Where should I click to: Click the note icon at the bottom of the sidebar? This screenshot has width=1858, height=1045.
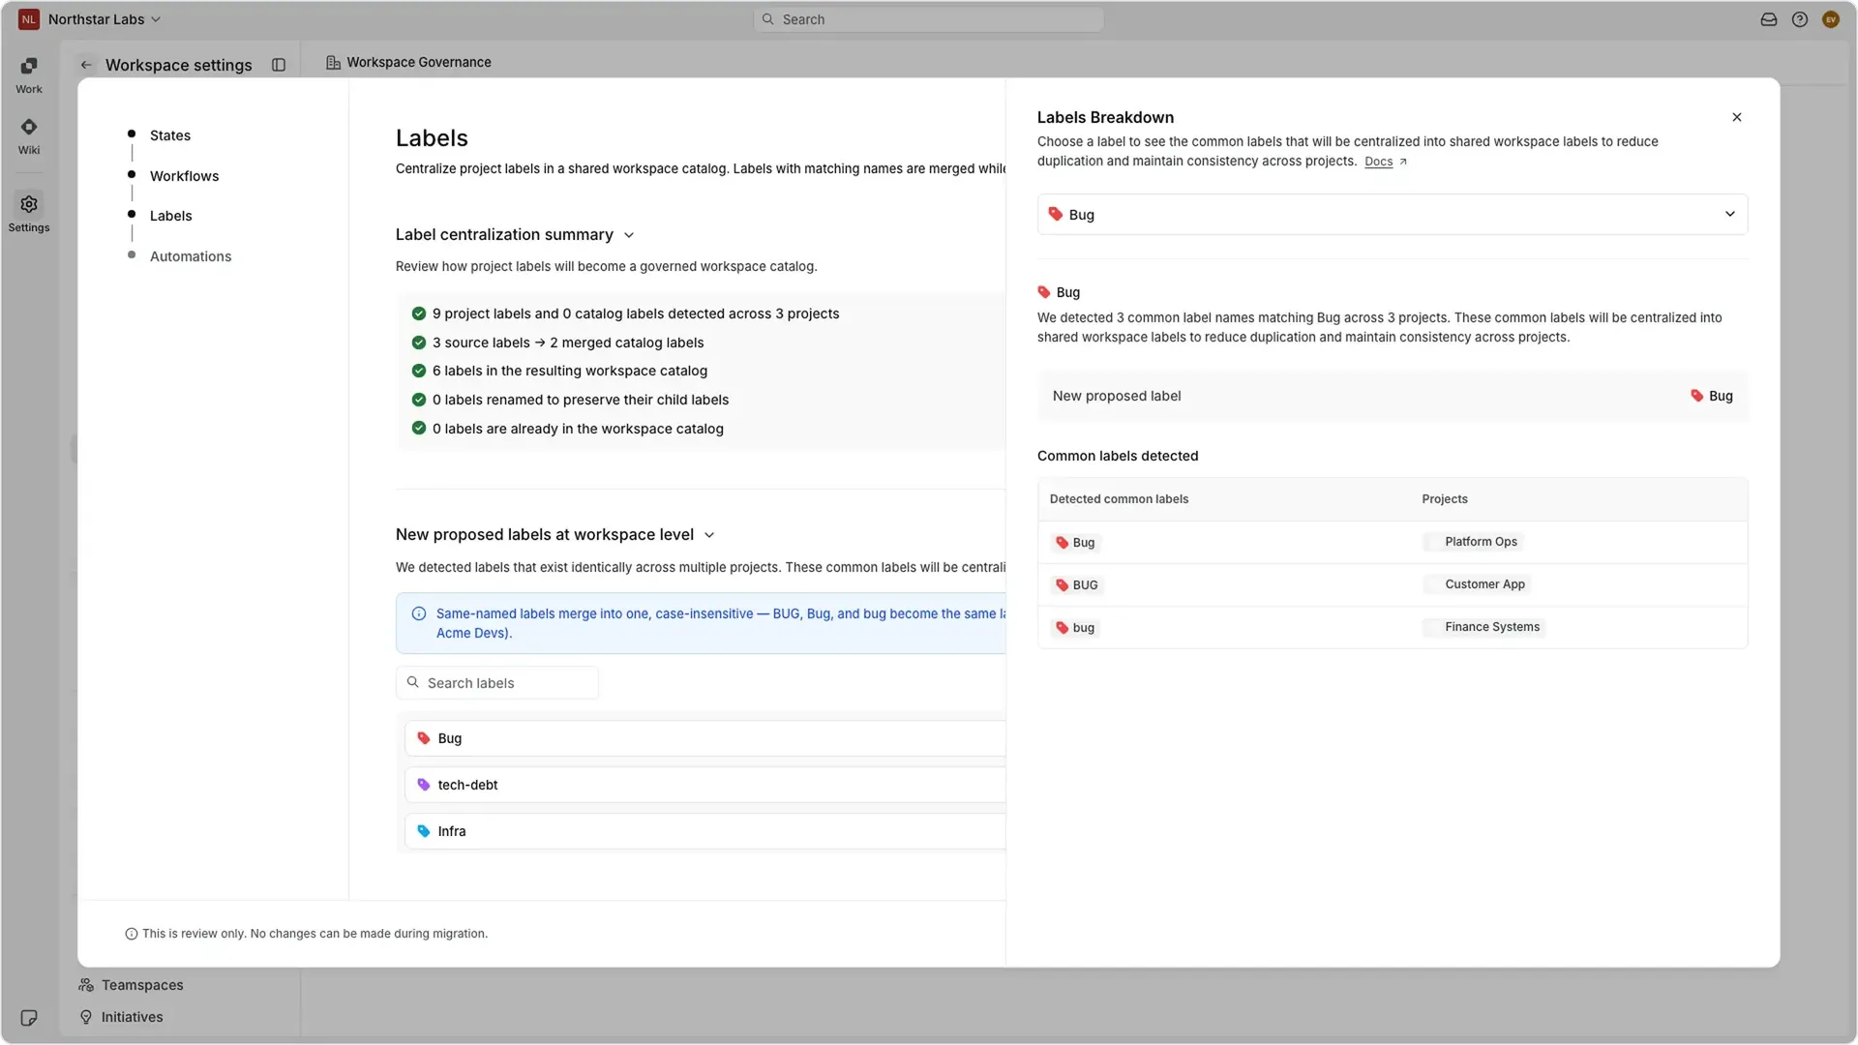click(x=29, y=1018)
